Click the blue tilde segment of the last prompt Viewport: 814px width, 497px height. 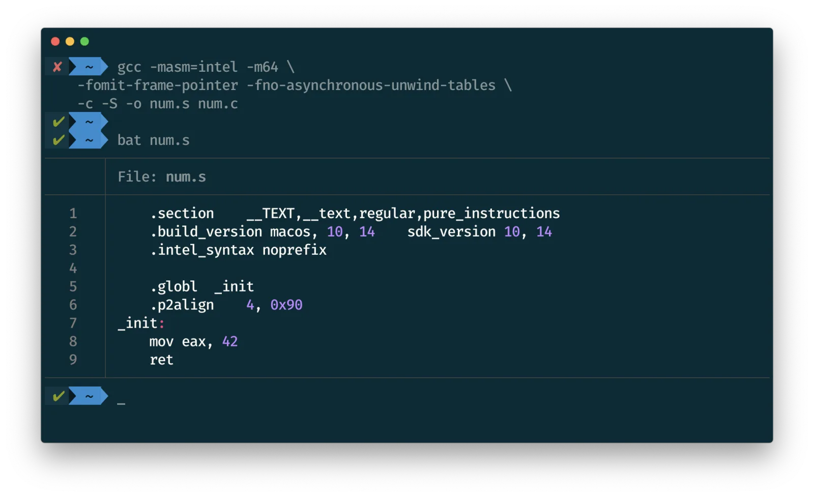(89, 396)
